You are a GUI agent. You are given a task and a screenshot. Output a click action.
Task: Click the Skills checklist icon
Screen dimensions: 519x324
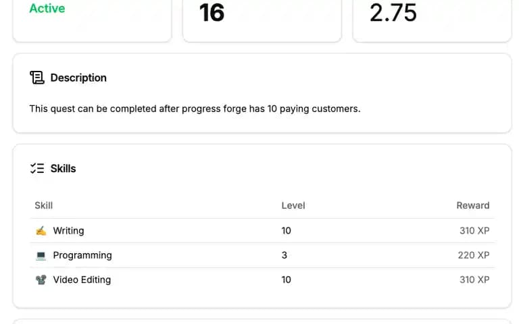36,168
